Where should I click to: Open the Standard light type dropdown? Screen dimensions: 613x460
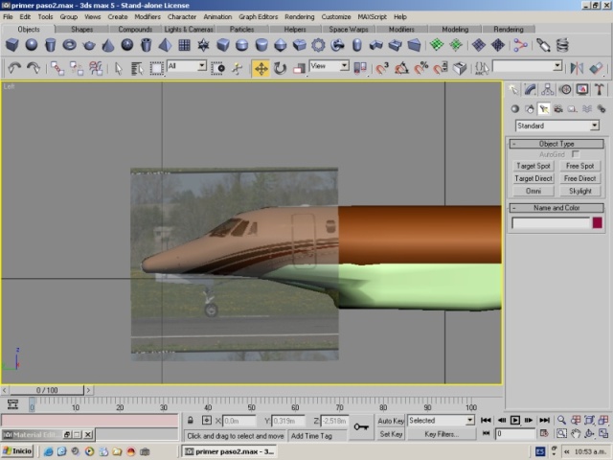click(x=556, y=126)
